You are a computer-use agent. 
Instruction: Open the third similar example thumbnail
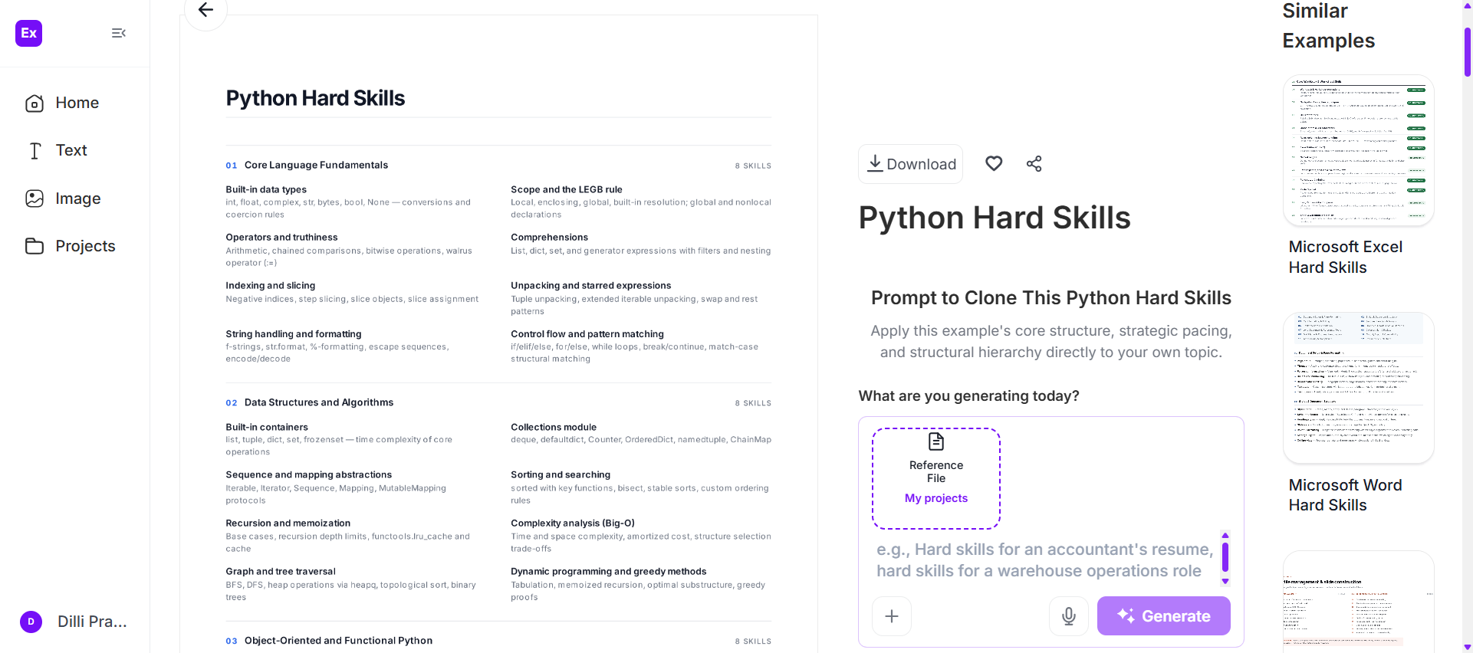pyautogui.click(x=1358, y=602)
